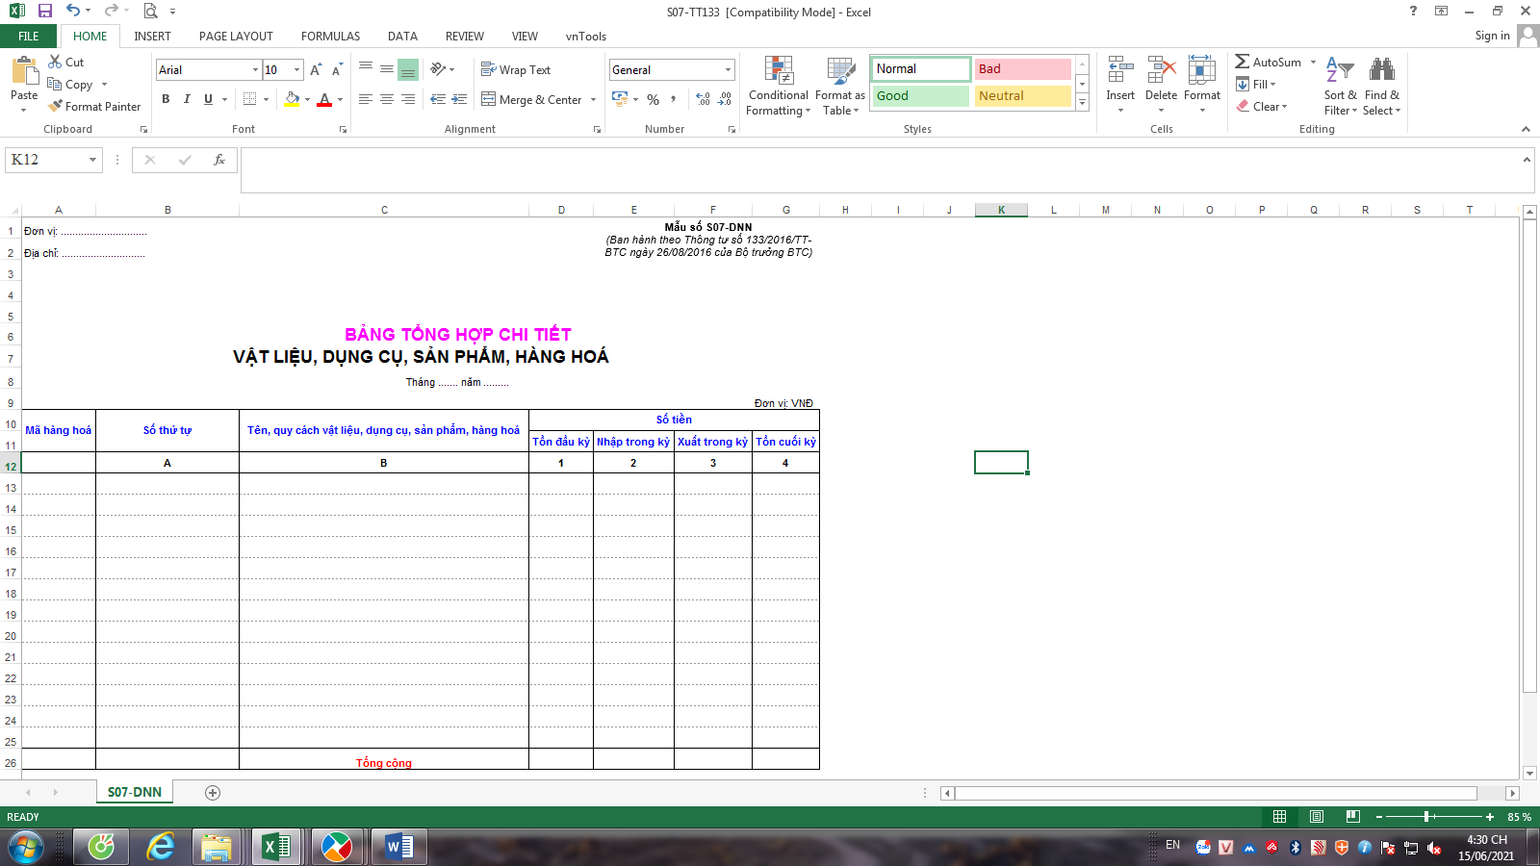Toggle Italic formatting
The image size is (1540, 866).
pos(187,99)
